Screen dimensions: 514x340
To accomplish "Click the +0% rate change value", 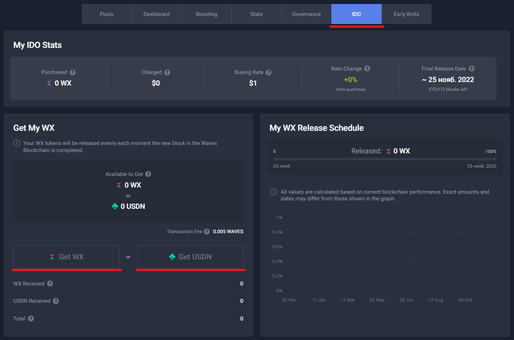I will pos(351,79).
